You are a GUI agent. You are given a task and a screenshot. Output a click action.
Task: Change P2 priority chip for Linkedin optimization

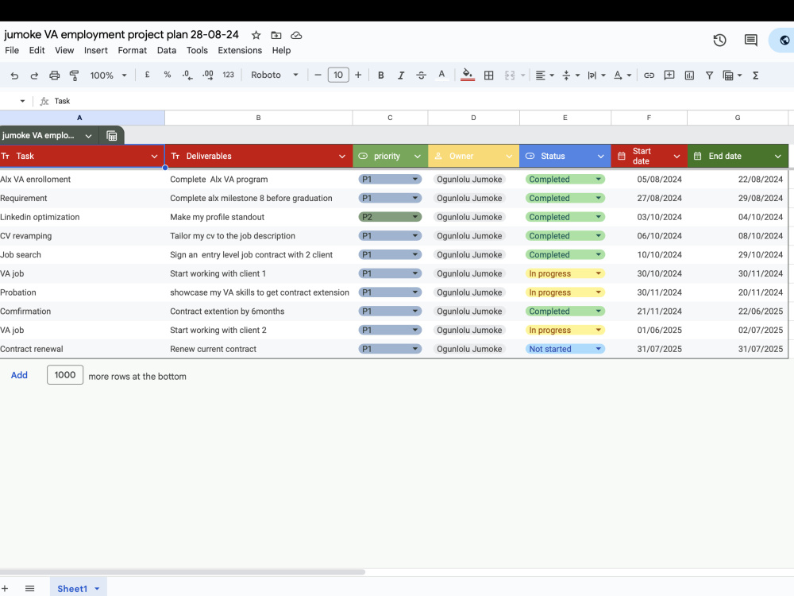tap(390, 217)
